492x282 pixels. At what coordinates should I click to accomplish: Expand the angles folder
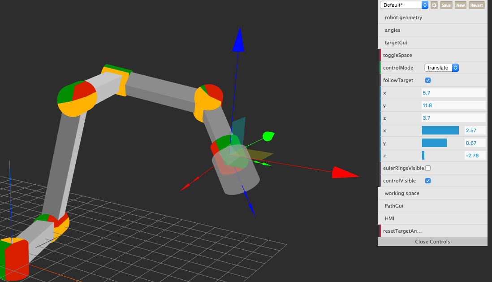pos(432,30)
